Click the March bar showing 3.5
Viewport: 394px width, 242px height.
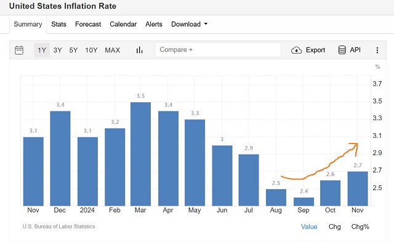coord(141,154)
